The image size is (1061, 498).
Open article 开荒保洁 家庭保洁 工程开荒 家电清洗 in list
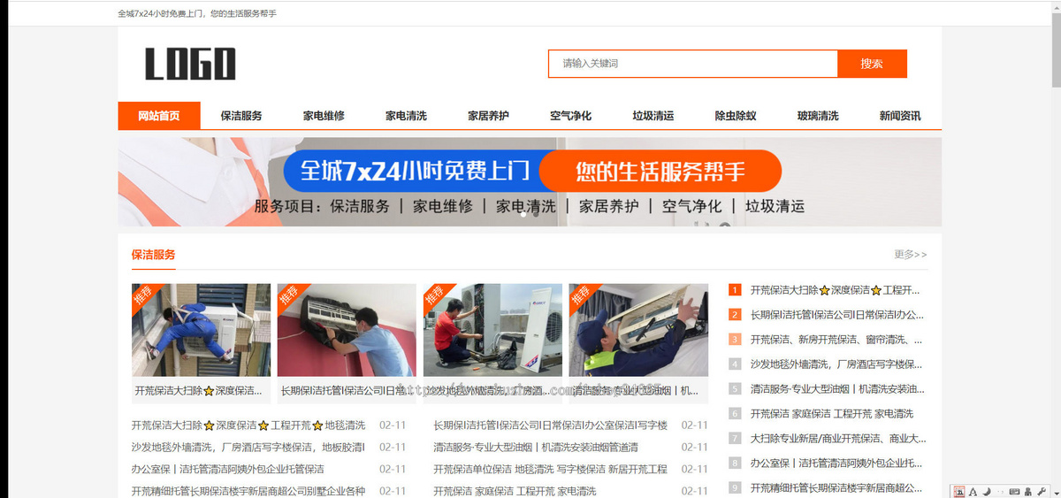pyautogui.click(x=515, y=491)
